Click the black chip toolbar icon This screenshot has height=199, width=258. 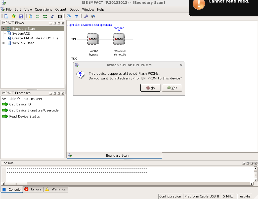pyautogui.click(x=60, y=16)
